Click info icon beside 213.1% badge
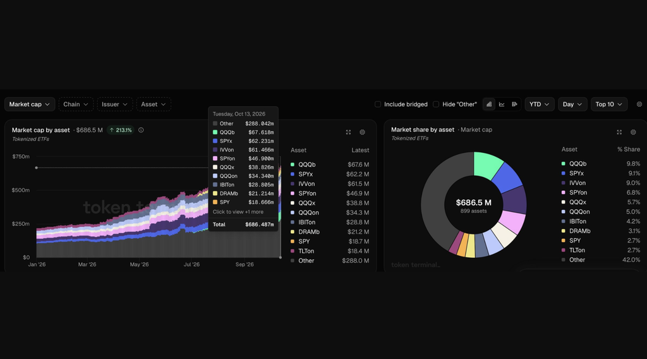 tap(141, 130)
